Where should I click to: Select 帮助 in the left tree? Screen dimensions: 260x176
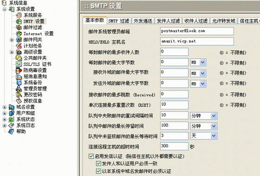(21, 132)
